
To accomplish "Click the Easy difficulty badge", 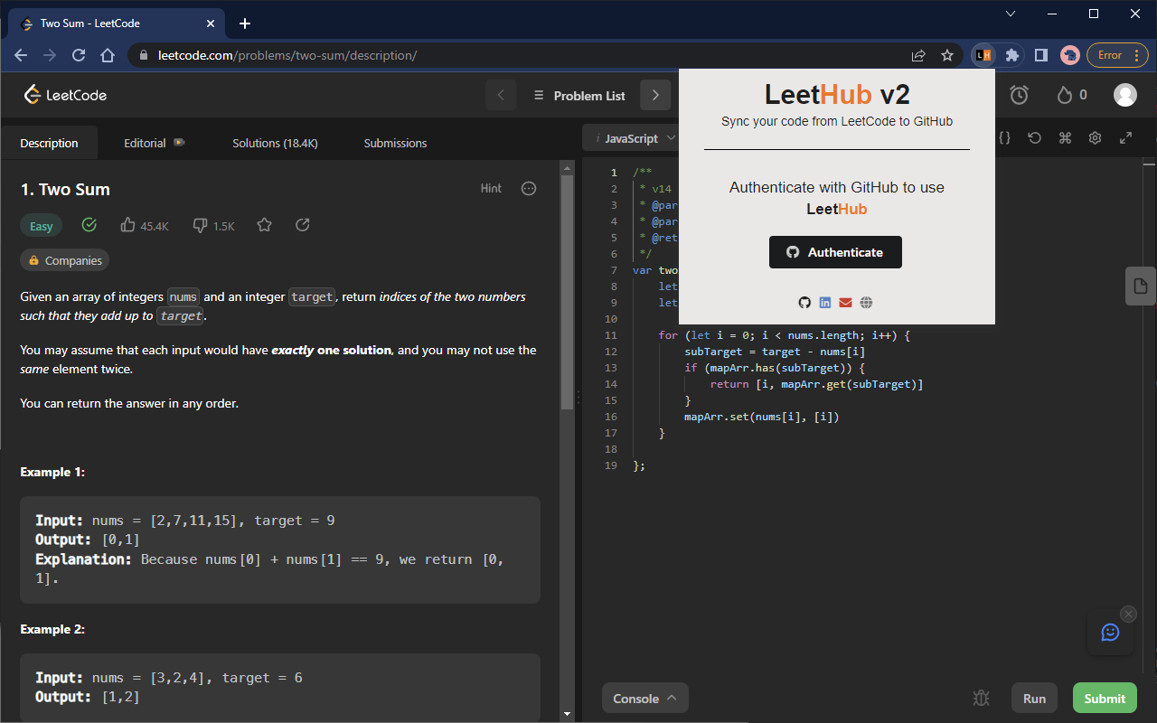I will 41,226.
